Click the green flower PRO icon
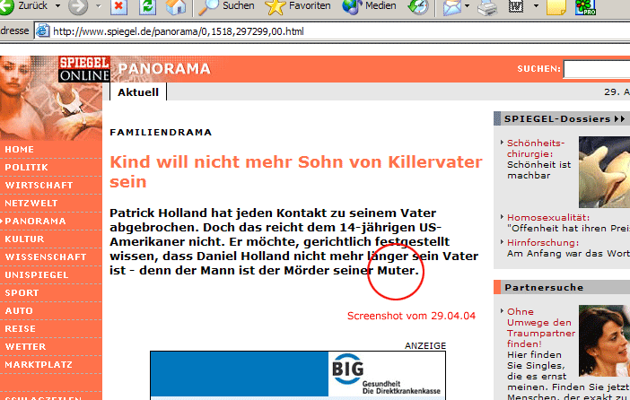This screenshot has width=630, height=400. (x=585, y=6)
